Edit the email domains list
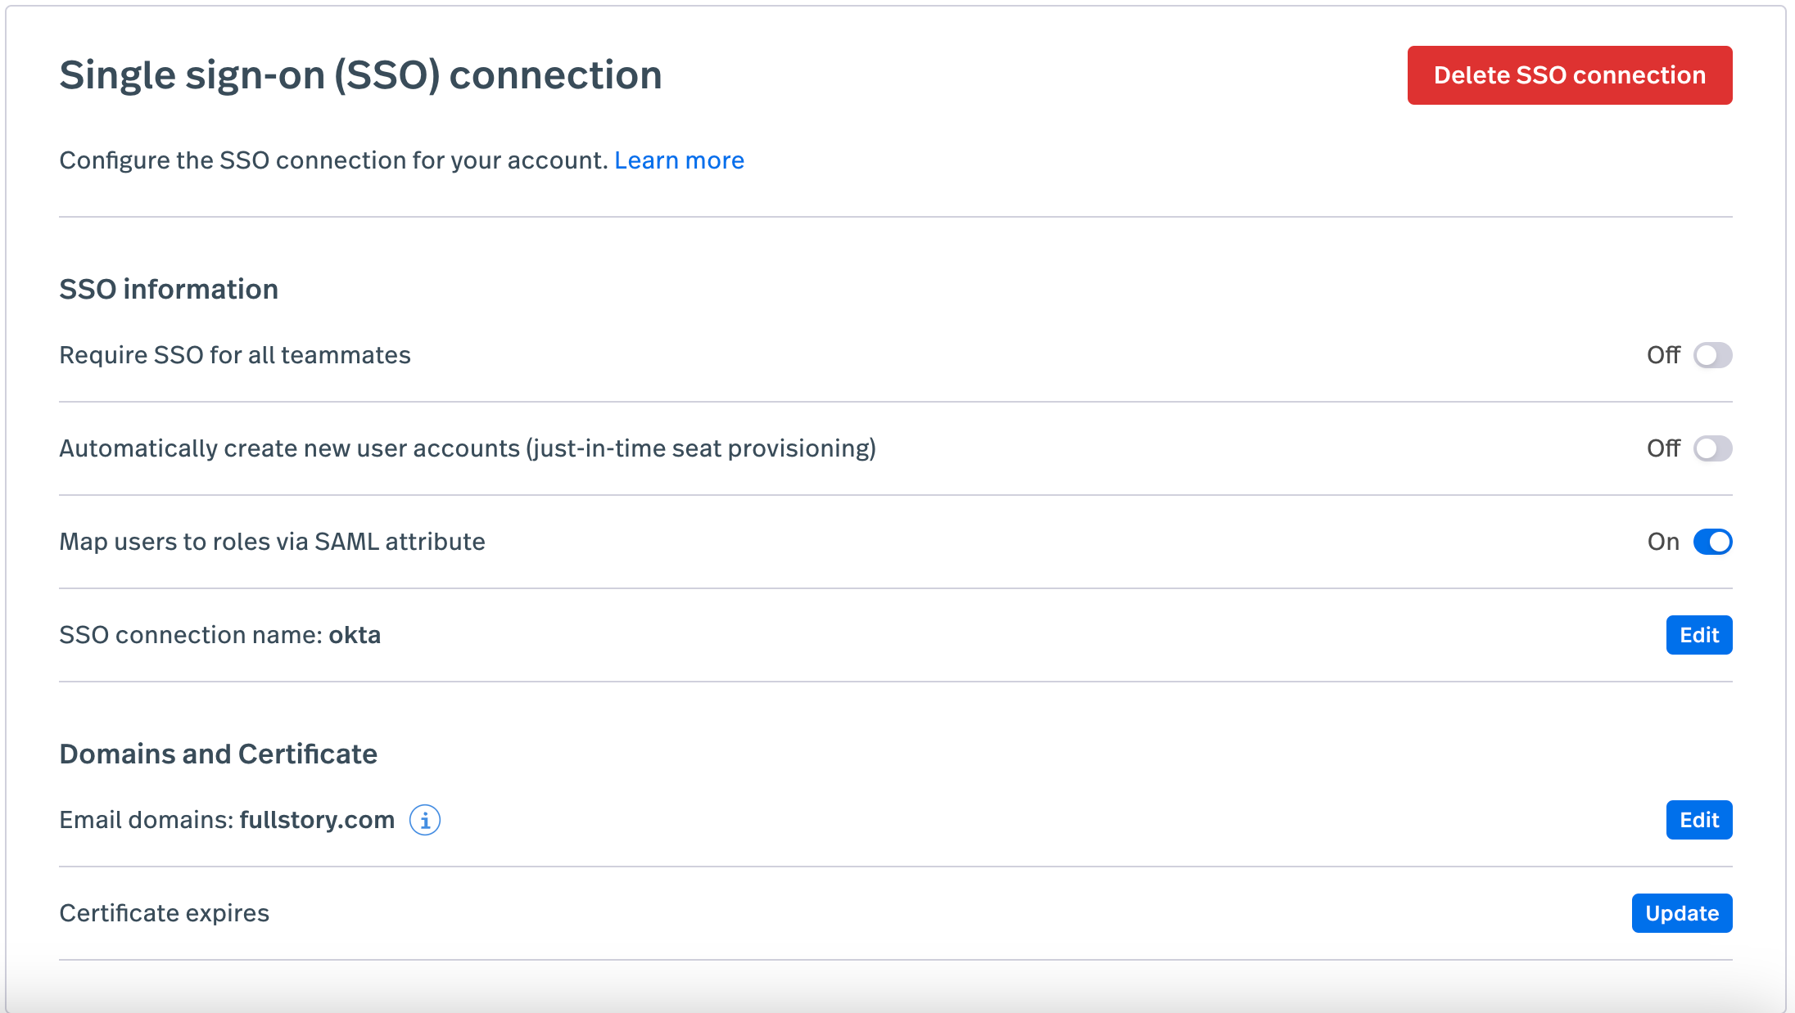Viewport: 1795px width, 1013px height. pos(1698,820)
